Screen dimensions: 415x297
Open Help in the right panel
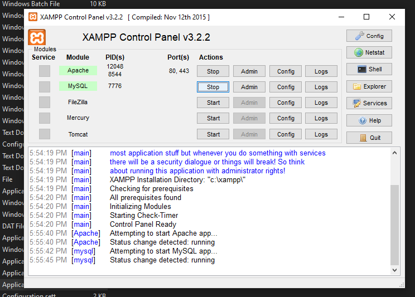pyautogui.click(x=369, y=120)
